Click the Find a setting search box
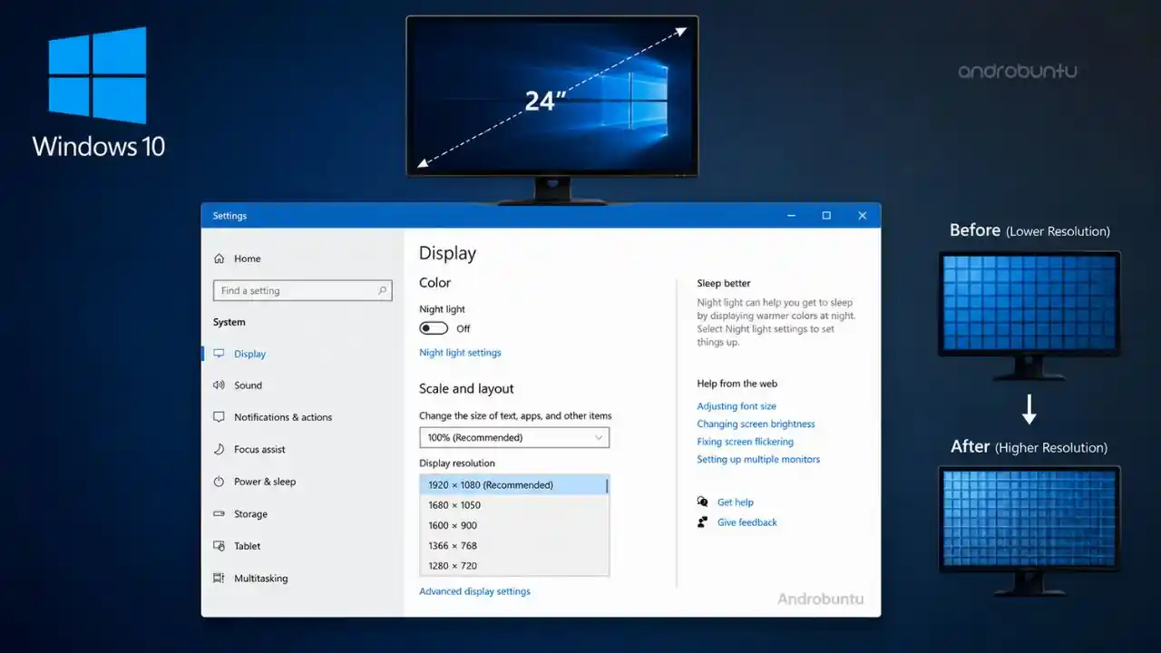This screenshot has height=653, width=1161. tap(303, 290)
